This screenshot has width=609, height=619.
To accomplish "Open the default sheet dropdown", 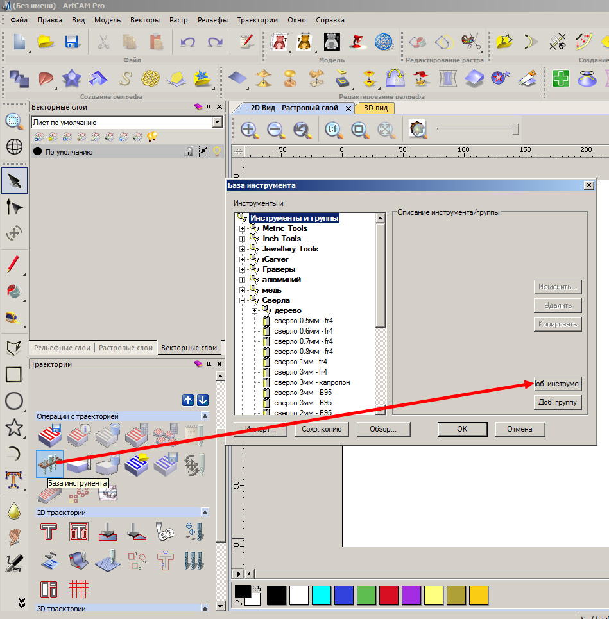I will pyautogui.click(x=217, y=123).
